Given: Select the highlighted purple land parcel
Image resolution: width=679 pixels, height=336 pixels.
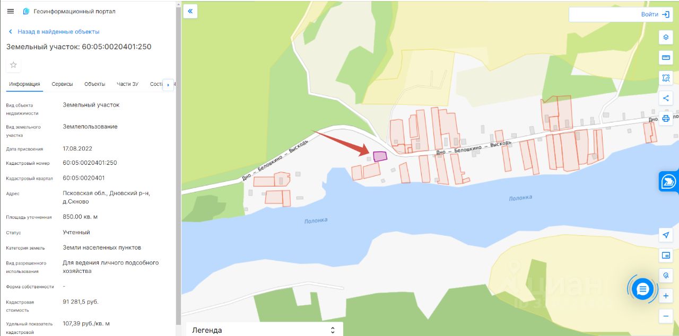Looking at the screenshot, I should point(380,156).
